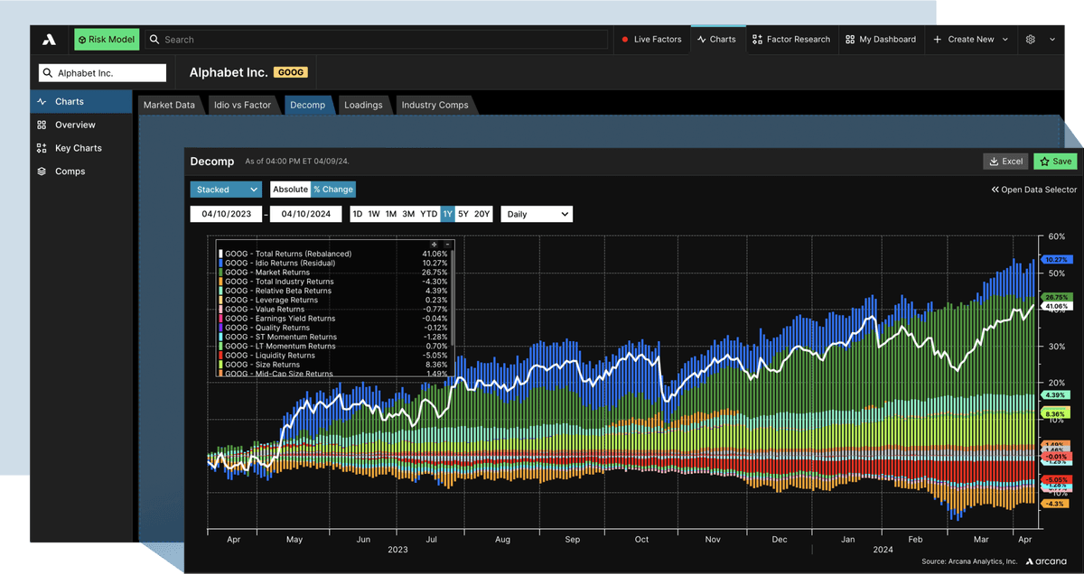Click the Charts pulse icon in sidebar

pos(42,102)
